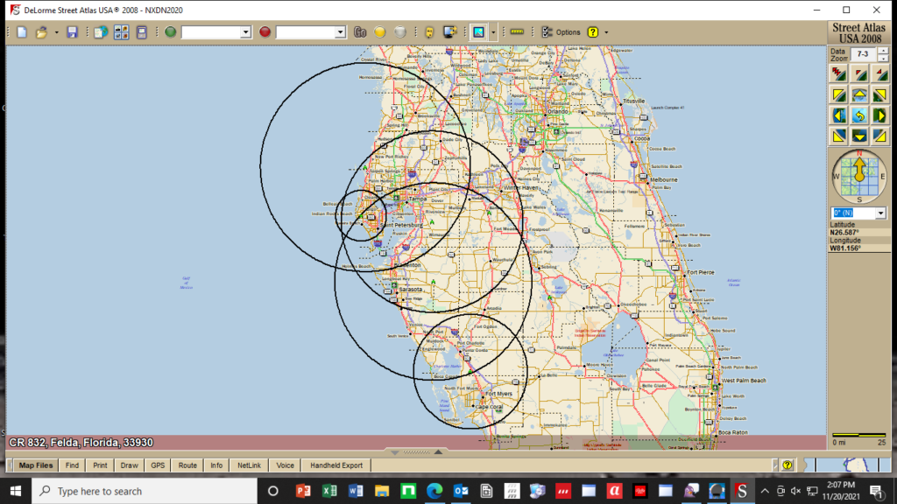Click the green route start circle icon
The height and width of the screenshot is (504, 897).
(x=171, y=31)
